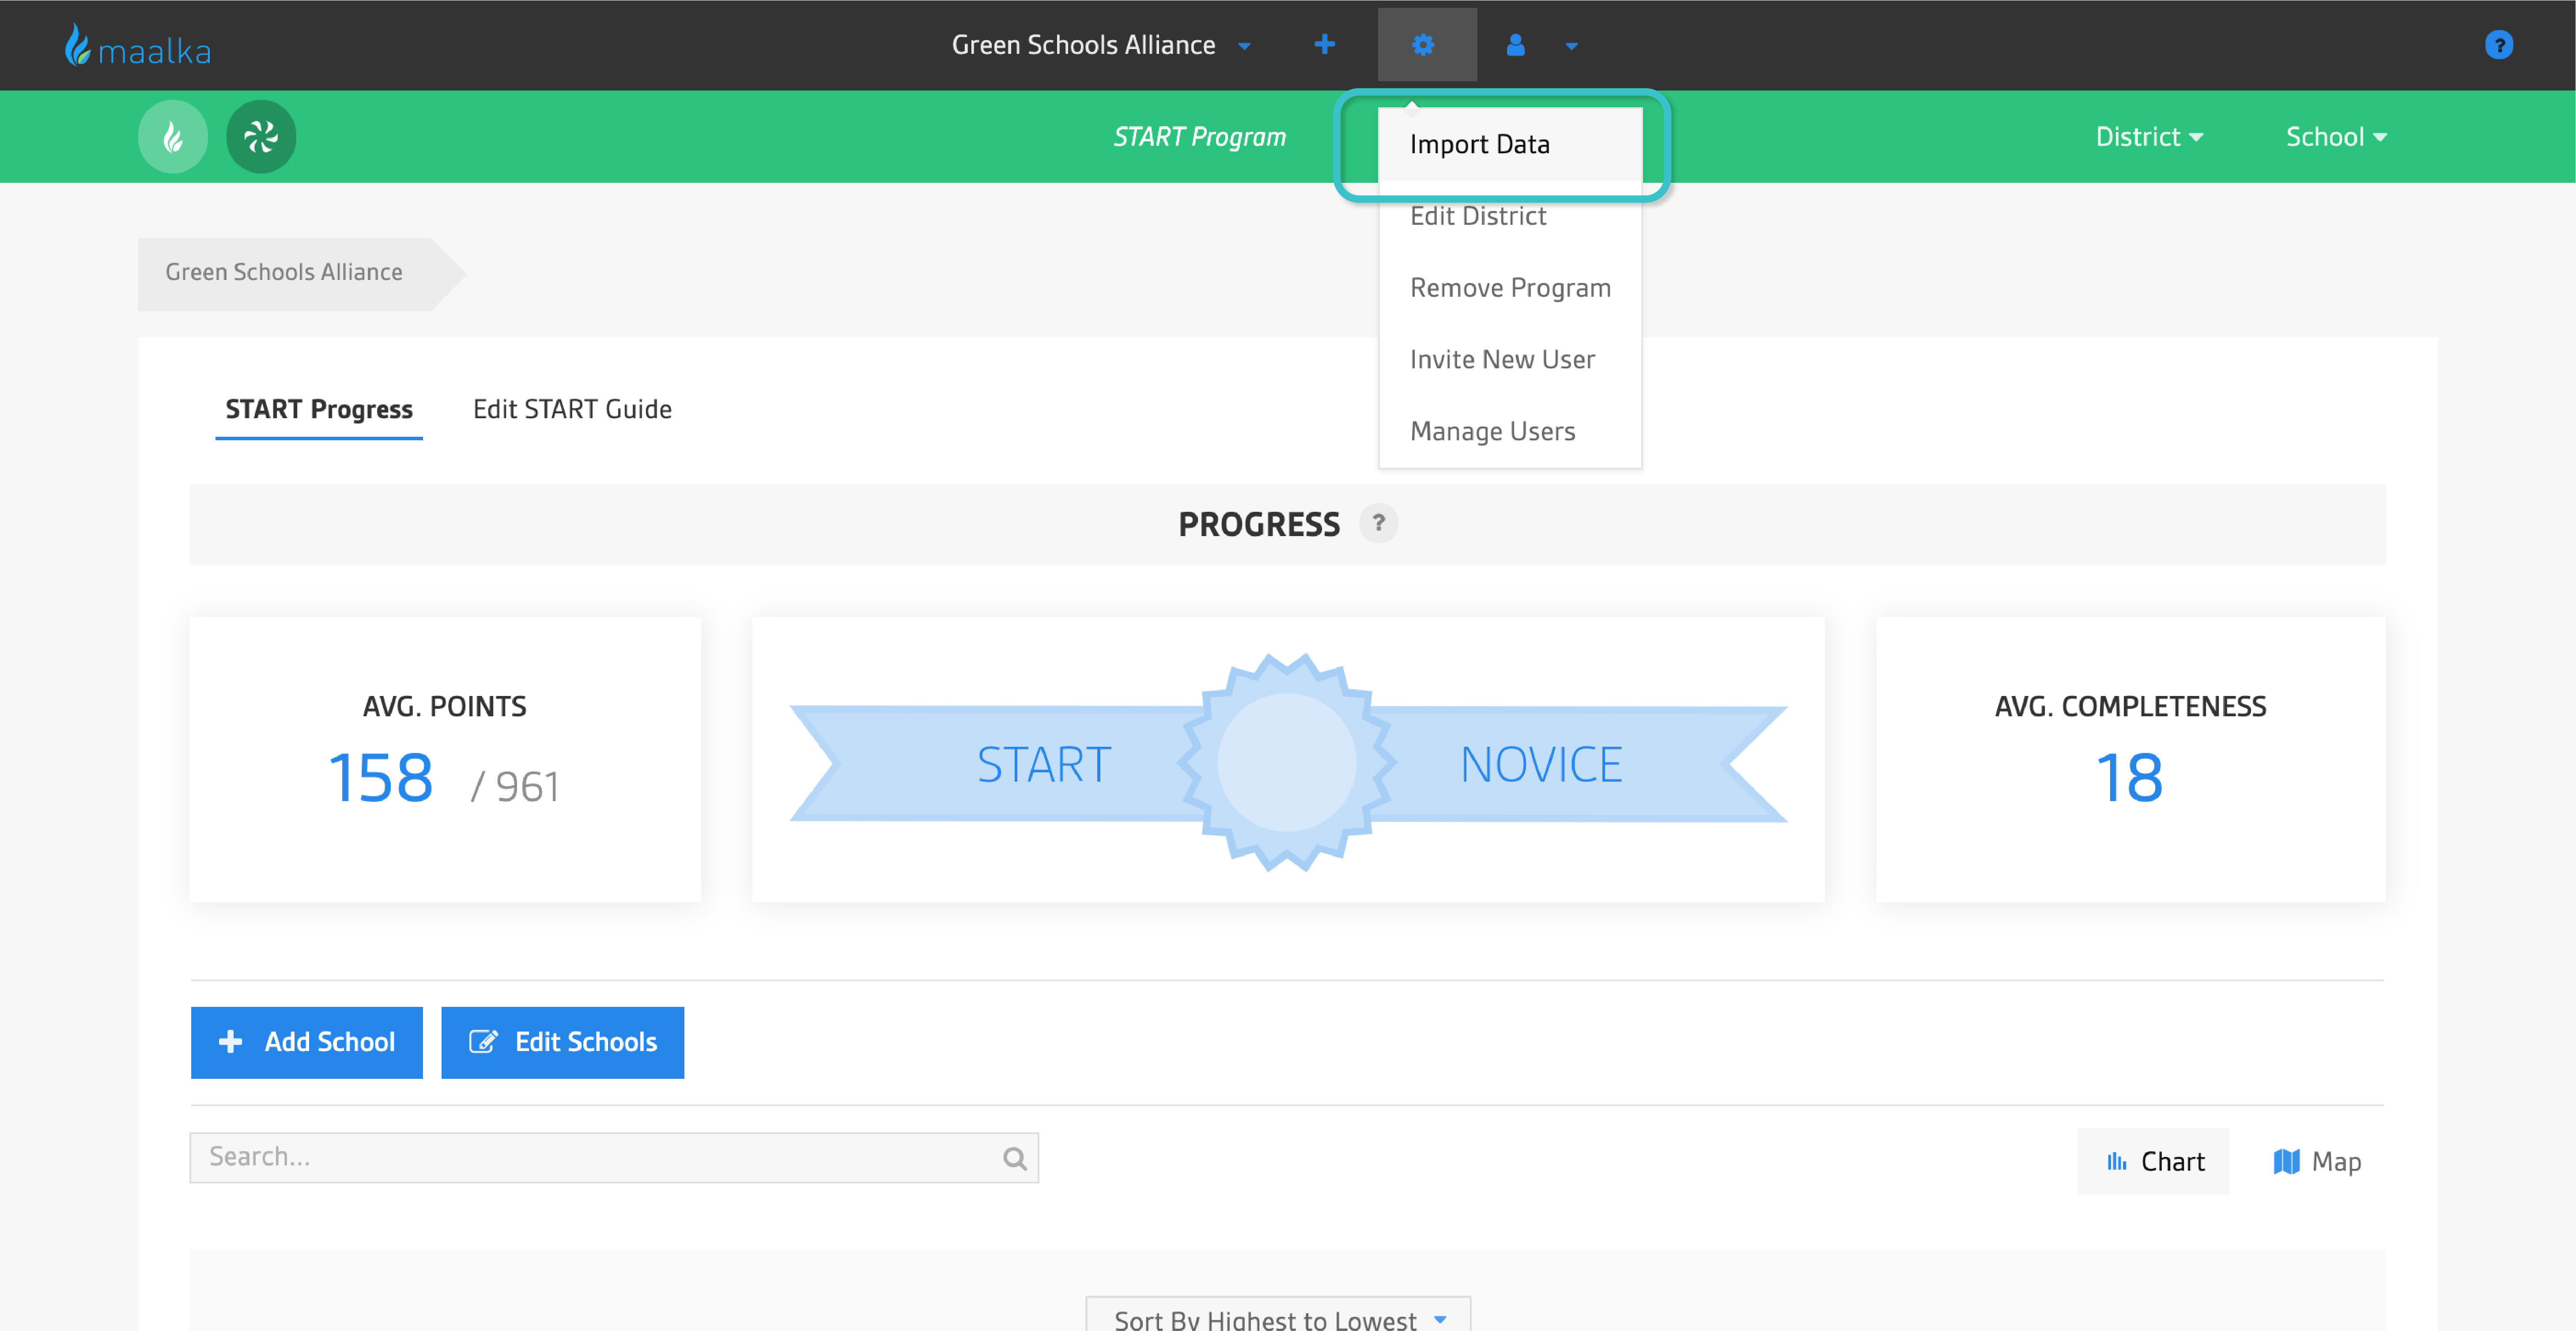This screenshot has height=1331, width=2576.
Task: Switch to Map view
Action: point(2317,1161)
